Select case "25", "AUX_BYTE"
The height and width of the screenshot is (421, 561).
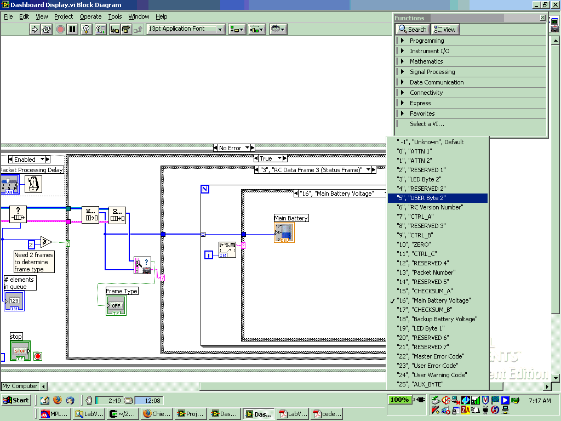[438, 384]
